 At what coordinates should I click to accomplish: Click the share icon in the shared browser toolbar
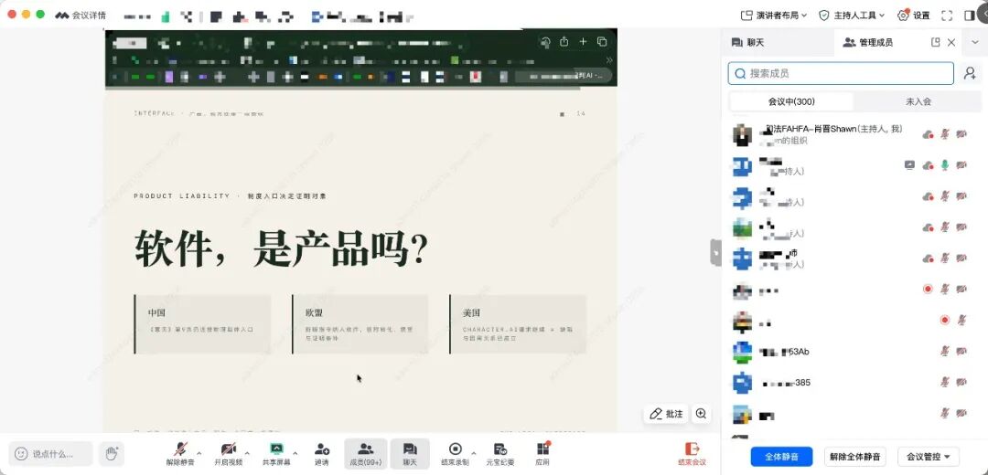(x=564, y=41)
